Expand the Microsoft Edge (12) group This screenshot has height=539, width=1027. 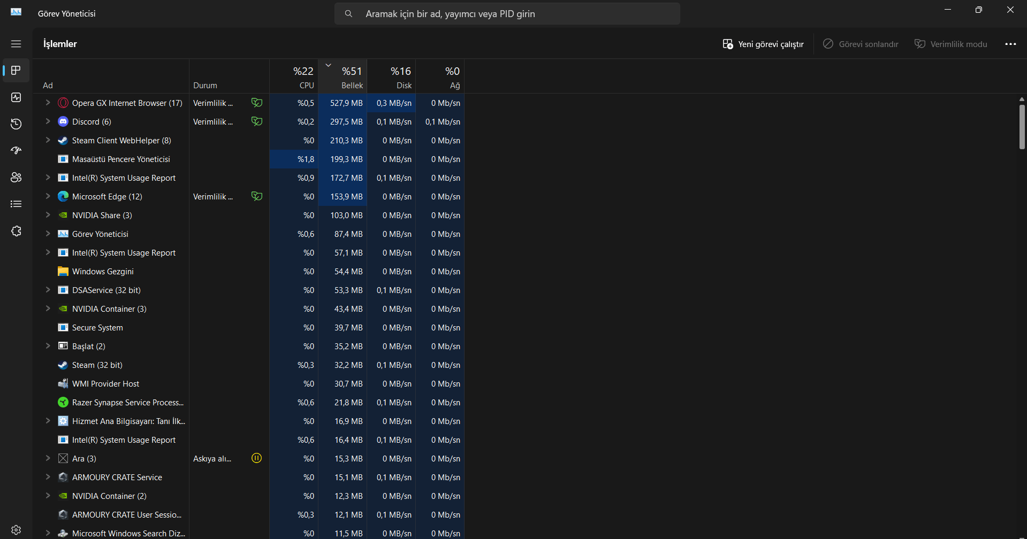48,196
